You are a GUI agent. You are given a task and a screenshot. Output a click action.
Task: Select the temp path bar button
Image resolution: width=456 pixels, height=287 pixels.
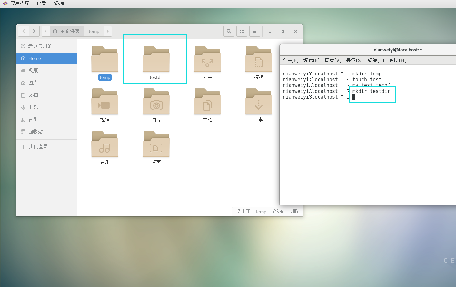(x=94, y=31)
